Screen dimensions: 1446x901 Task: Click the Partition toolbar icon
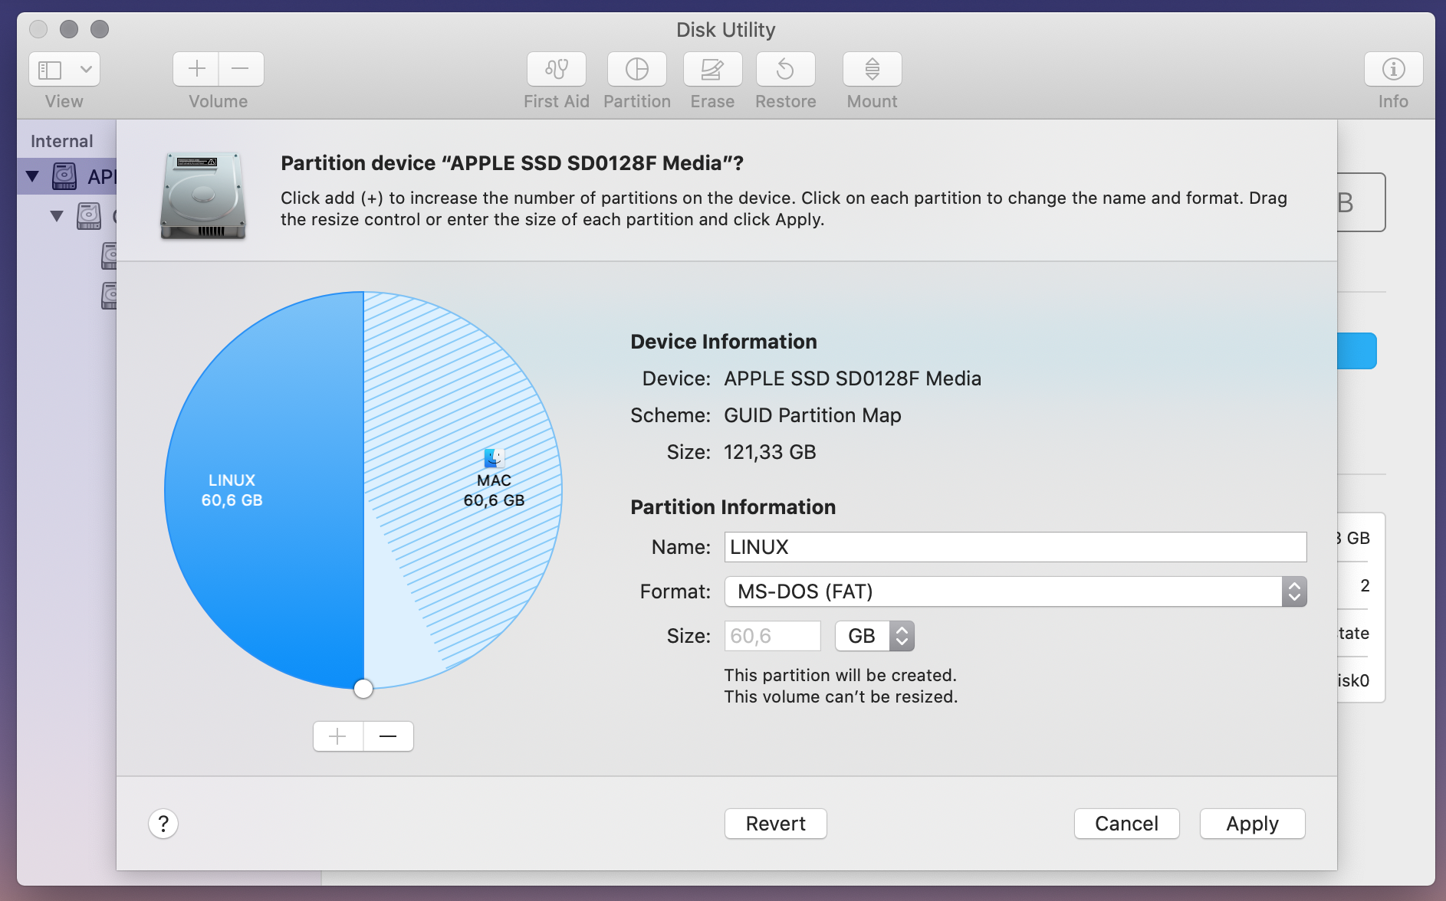coord(637,70)
